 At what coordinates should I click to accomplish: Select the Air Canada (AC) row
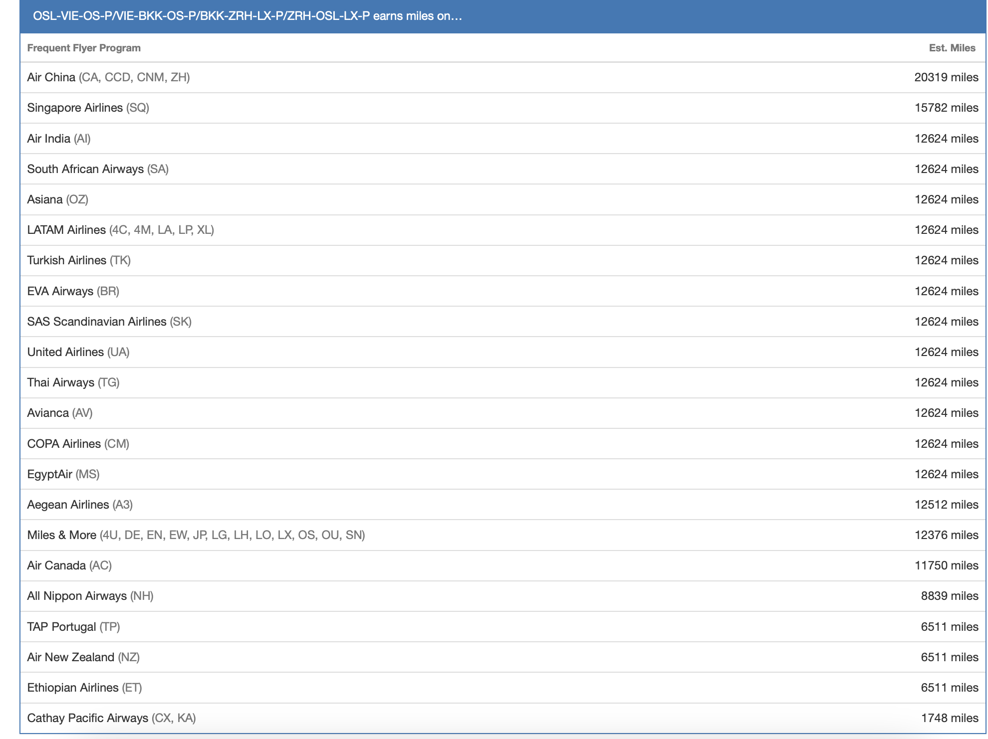tap(503, 565)
